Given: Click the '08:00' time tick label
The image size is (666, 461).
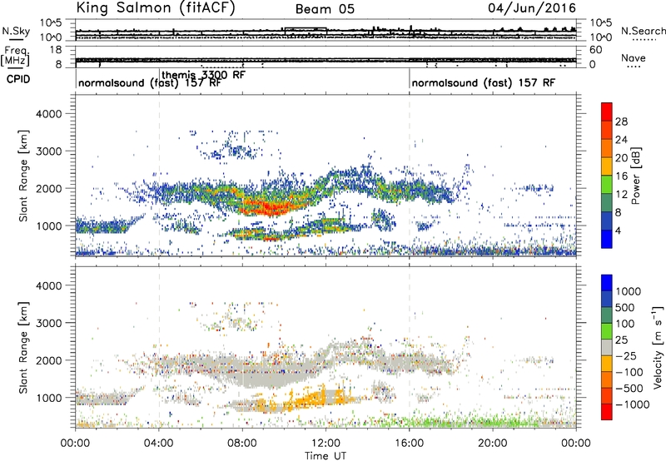Looking at the screenshot, I should pos(242,444).
